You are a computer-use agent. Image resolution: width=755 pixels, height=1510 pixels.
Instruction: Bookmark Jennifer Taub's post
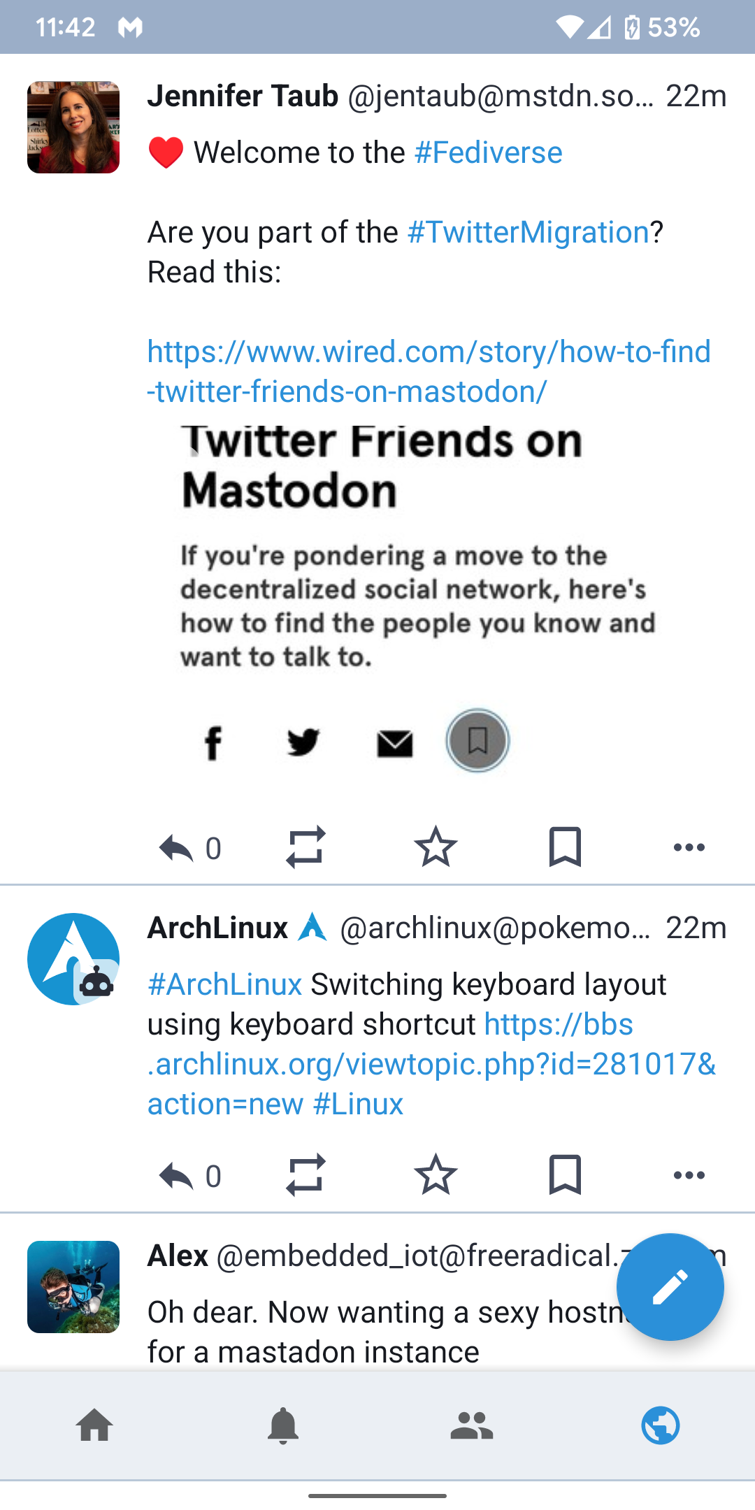click(566, 847)
